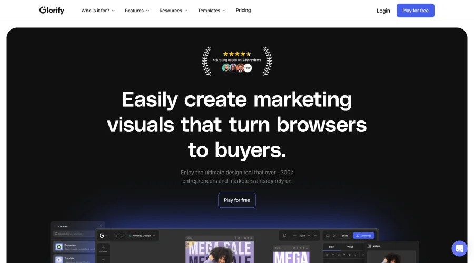Click the preview play icon next to Share
The height and width of the screenshot is (263, 474).
pos(334,236)
